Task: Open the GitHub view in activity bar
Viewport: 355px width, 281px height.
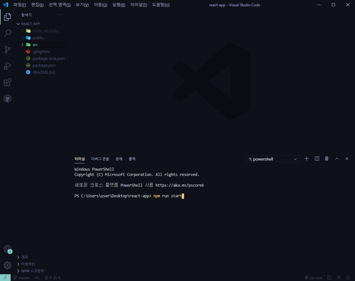Action: pyautogui.click(x=7, y=98)
